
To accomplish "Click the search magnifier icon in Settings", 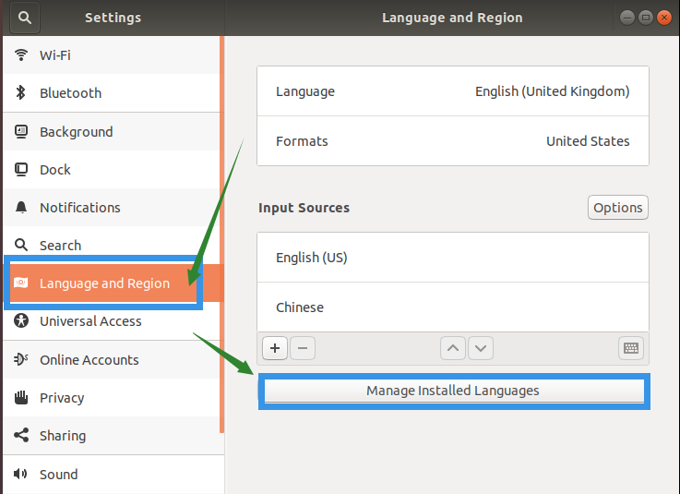I will (22, 18).
